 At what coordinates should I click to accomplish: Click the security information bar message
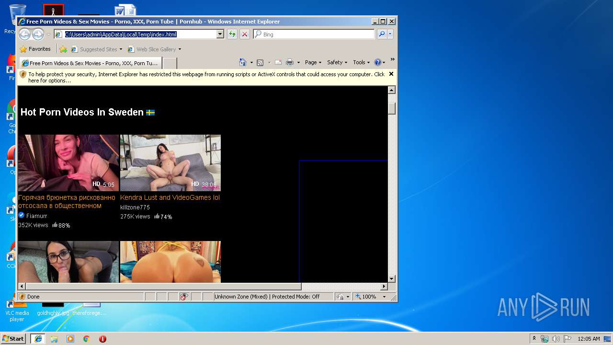[x=206, y=77]
